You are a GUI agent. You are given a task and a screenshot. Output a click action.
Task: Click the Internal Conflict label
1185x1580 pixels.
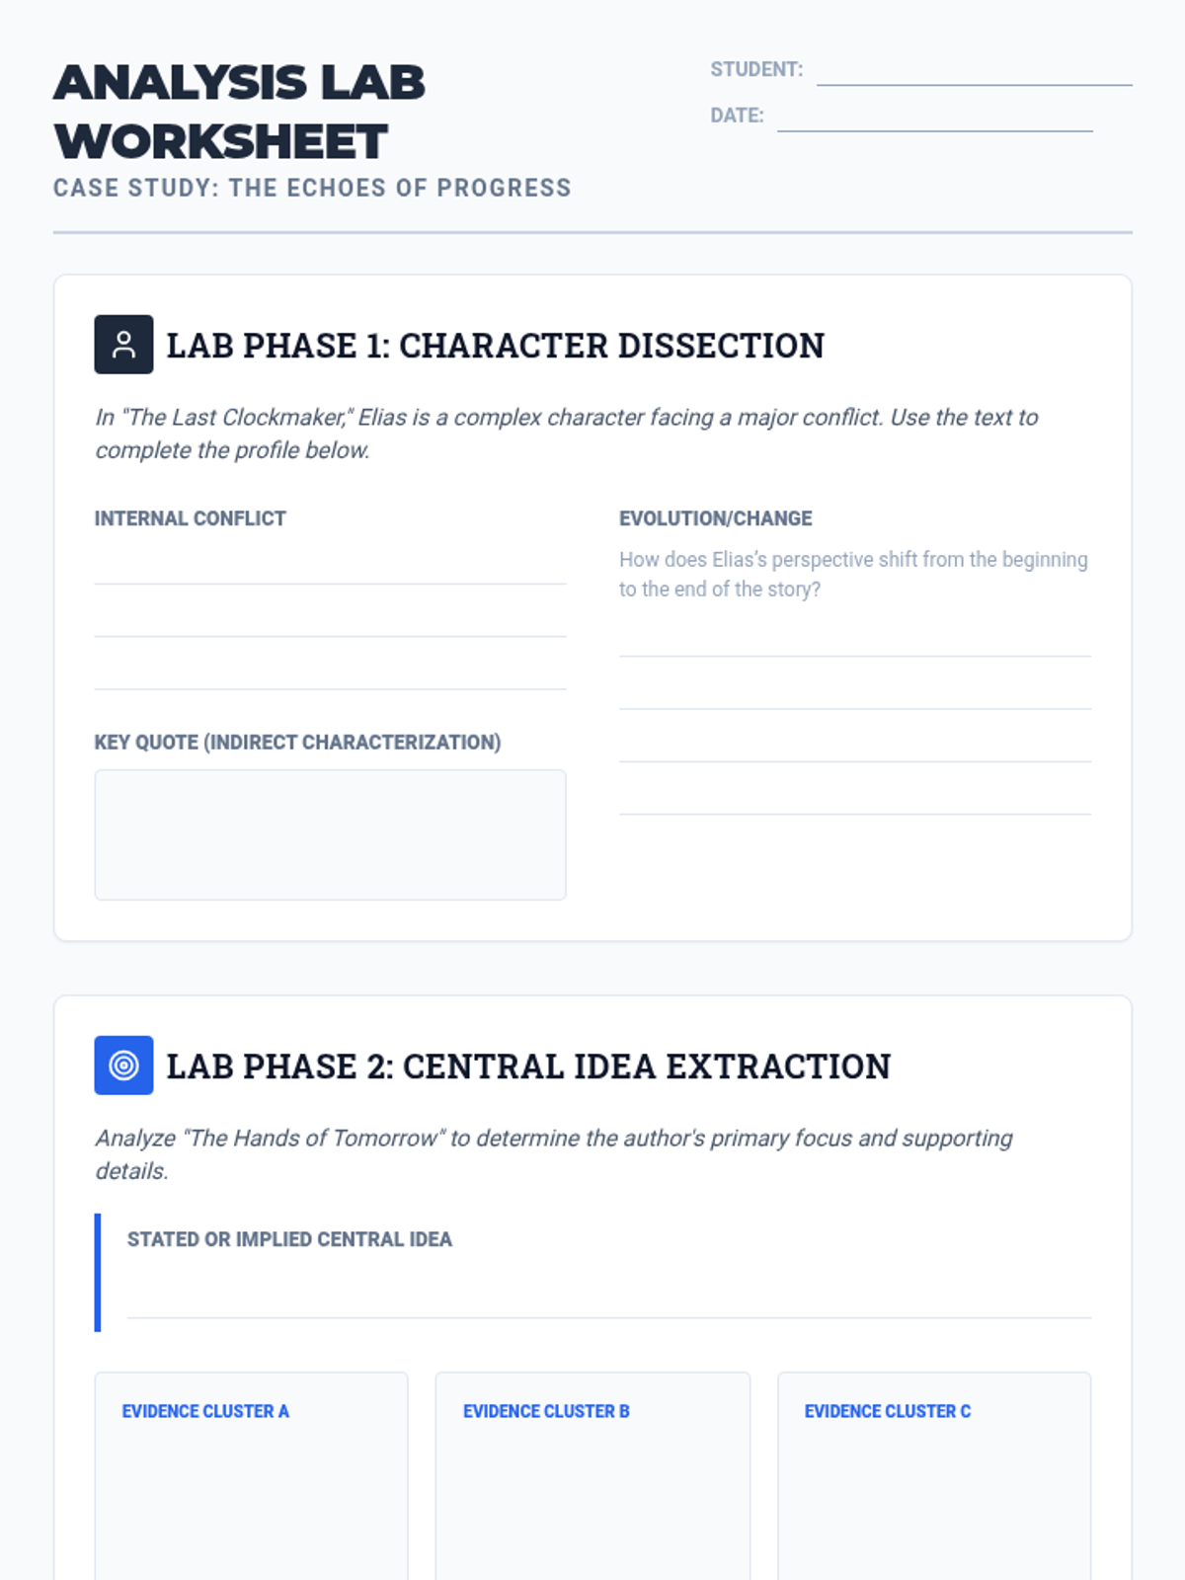coord(190,518)
